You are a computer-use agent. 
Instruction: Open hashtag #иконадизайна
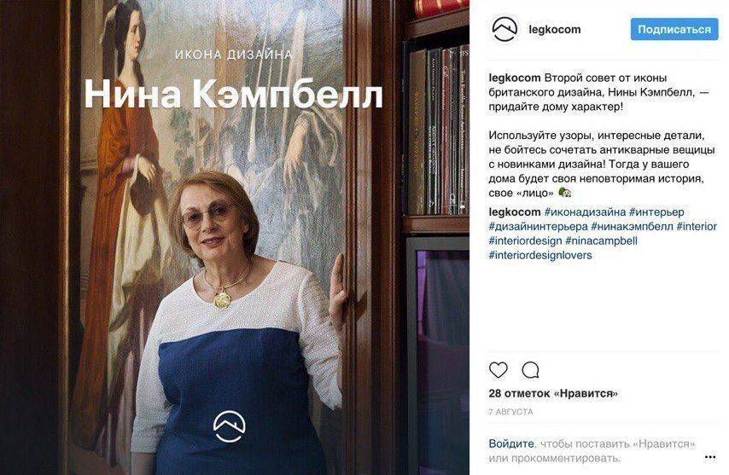point(585,212)
